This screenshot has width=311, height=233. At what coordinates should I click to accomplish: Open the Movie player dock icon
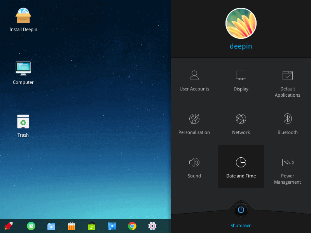coord(112,226)
